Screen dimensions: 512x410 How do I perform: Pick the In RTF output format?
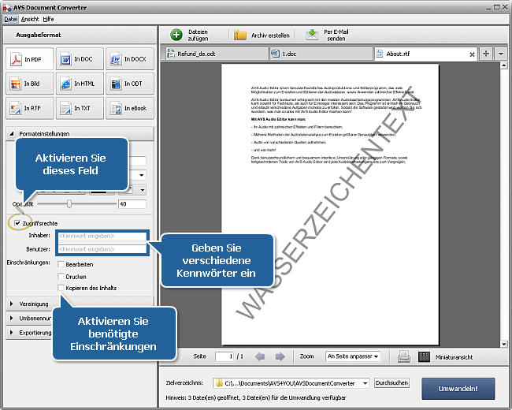29,108
